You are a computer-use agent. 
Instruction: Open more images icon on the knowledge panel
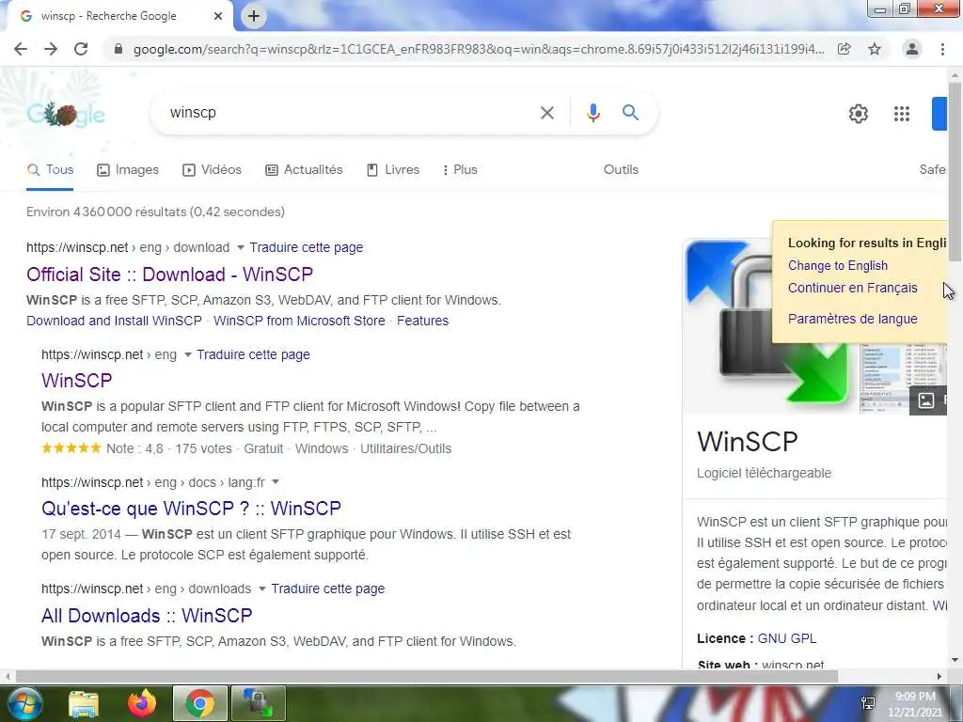[926, 400]
